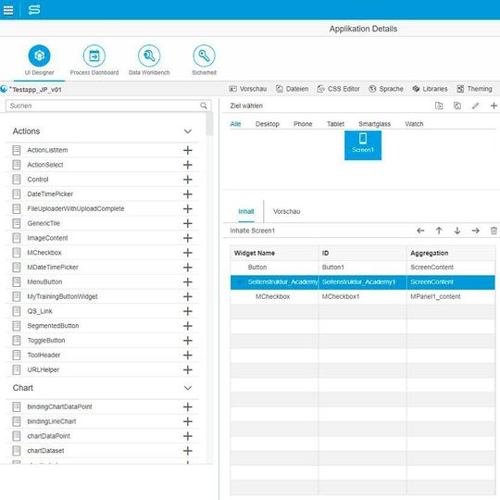Add the ImageContent widget with its plus icon
The height and width of the screenshot is (500, 500).
click(187, 238)
